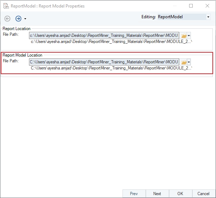Click the Report Location file path field
Screen dimensions: 216x198
104,36
